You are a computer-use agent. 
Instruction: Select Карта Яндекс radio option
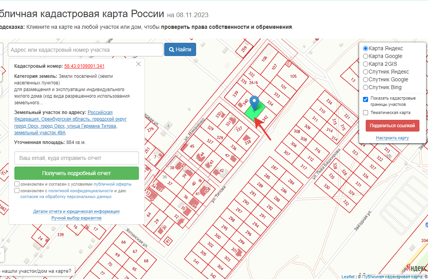point(365,48)
